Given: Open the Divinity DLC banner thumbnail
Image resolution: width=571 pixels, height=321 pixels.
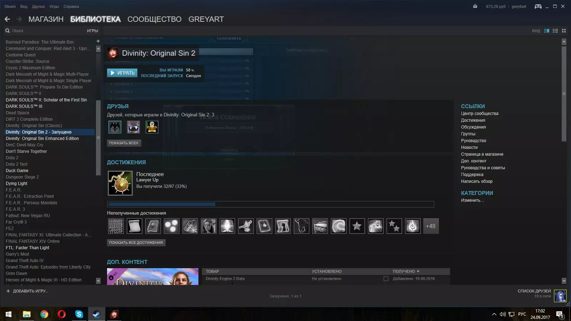Looking at the screenshot, I should (153, 277).
